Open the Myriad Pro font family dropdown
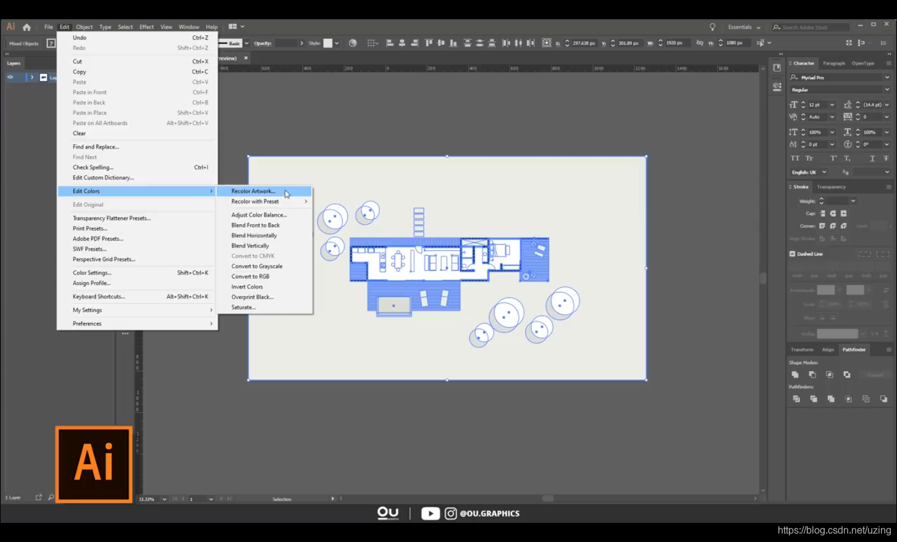Screen dimensions: 897x542 click(887, 78)
